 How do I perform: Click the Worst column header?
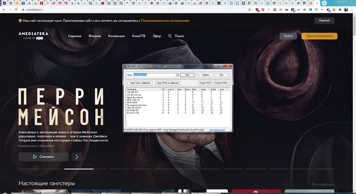click(214, 89)
